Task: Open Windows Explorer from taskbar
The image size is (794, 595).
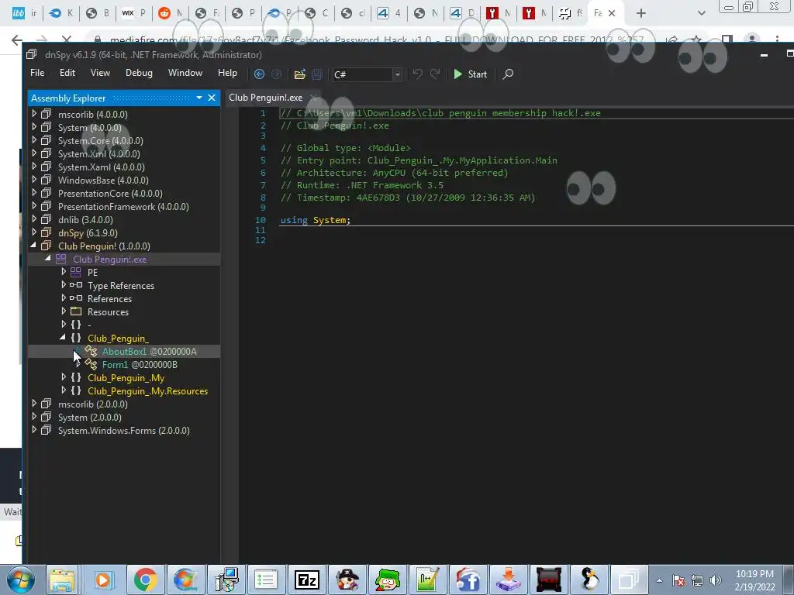Action: 62,580
